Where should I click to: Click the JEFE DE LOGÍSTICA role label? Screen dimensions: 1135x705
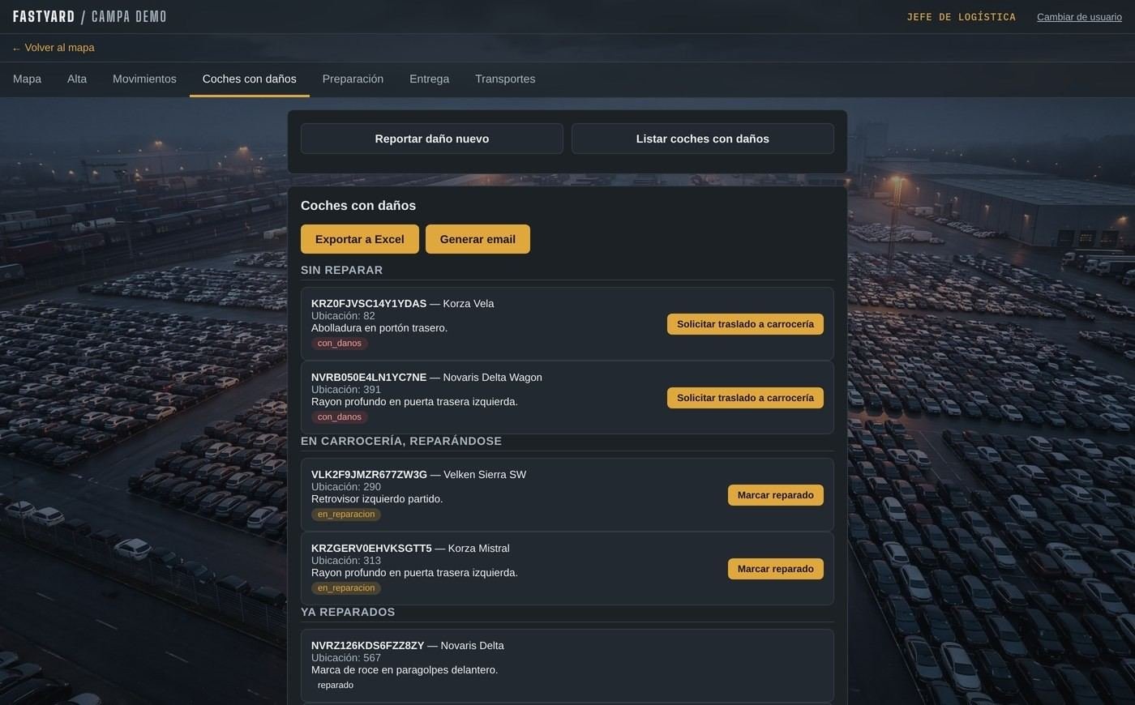click(962, 17)
